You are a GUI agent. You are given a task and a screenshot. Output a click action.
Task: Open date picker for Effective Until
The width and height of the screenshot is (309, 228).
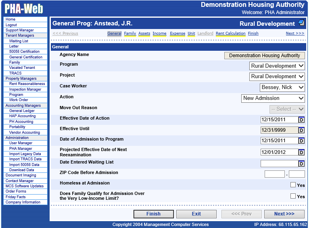[301, 130]
